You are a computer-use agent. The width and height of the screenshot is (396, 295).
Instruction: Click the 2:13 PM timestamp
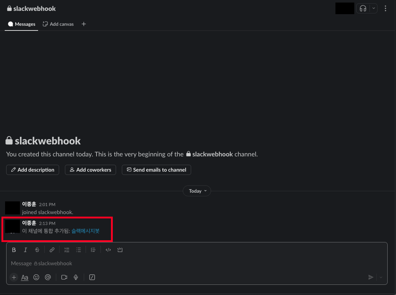coord(47,224)
